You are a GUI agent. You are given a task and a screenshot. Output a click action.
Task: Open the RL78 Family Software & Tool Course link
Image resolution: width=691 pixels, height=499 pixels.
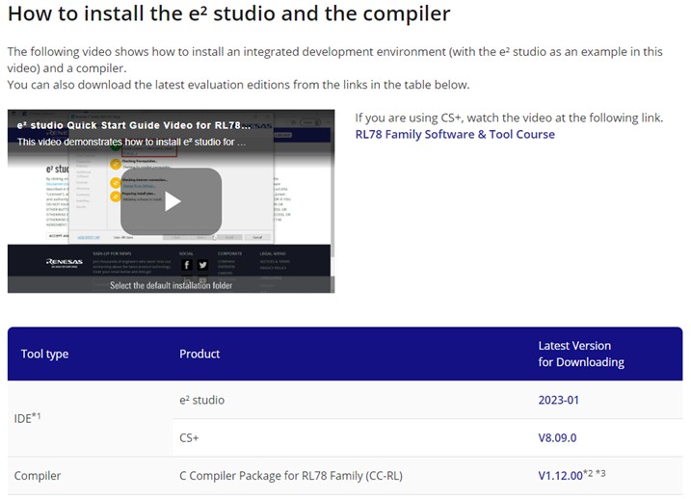(x=455, y=134)
